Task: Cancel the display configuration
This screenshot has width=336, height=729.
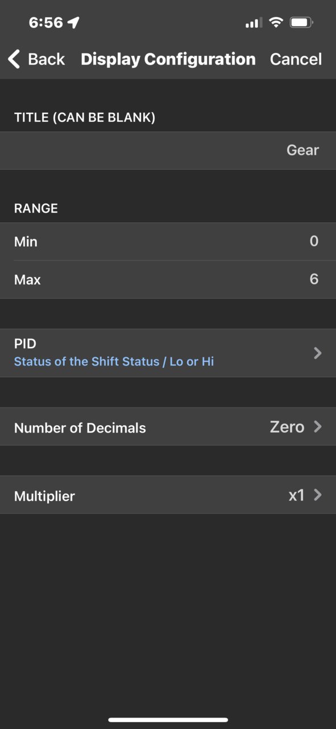Action: coord(296,59)
